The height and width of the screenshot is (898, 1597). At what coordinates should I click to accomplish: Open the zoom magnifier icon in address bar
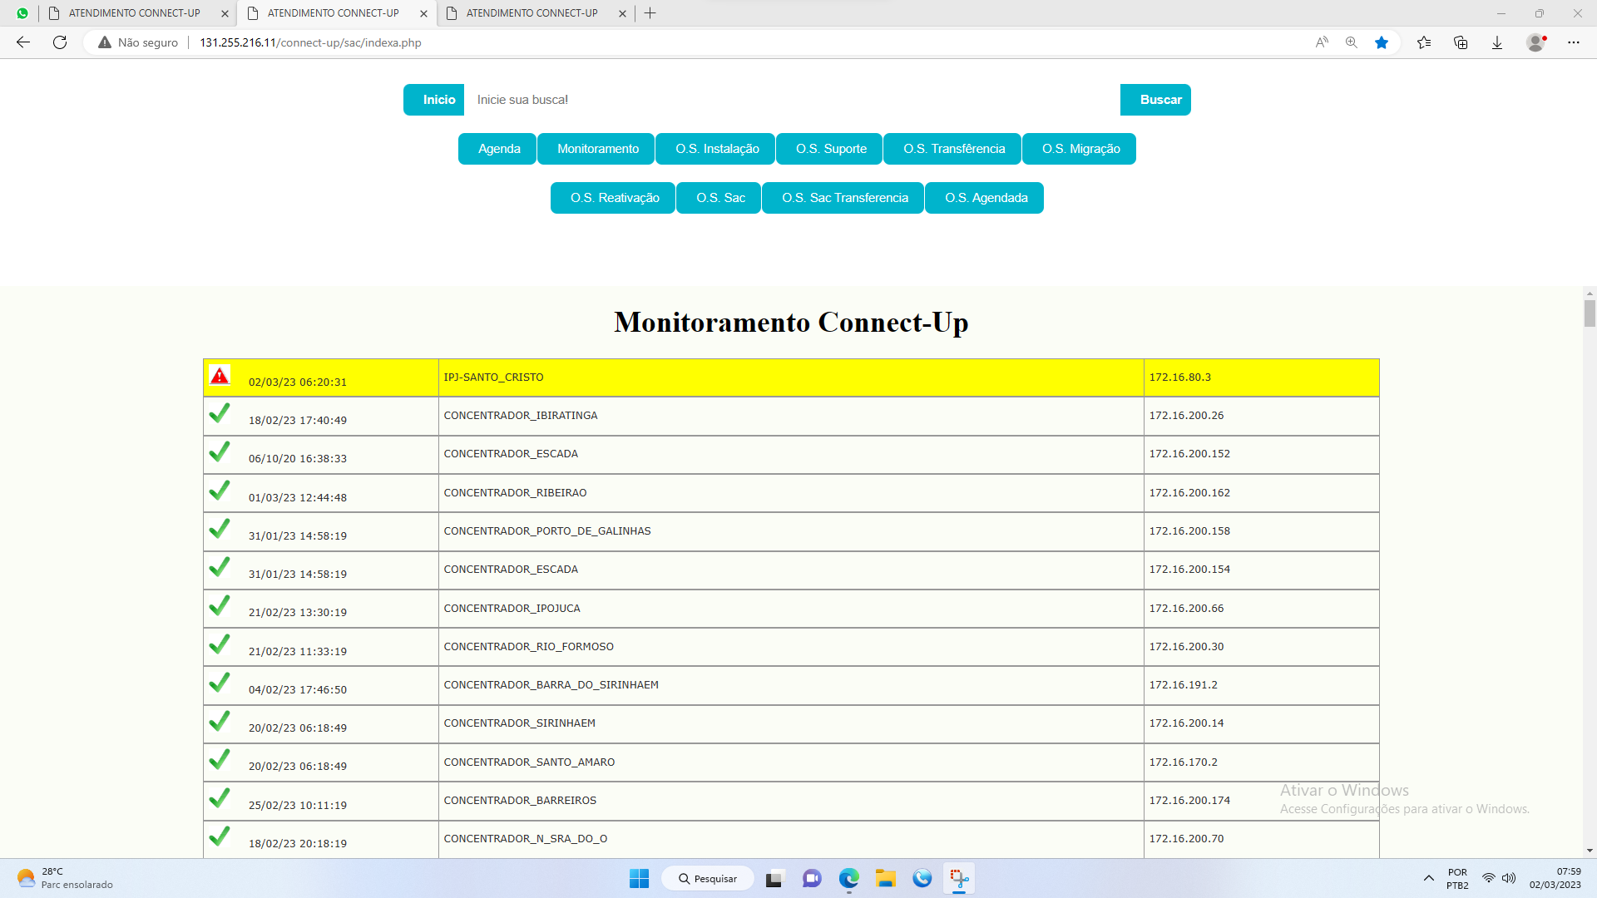pyautogui.click(x=1352, y=42)
